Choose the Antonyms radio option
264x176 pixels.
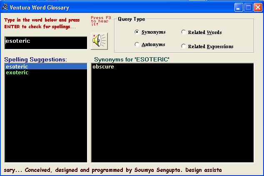click(x=137, y=44)
